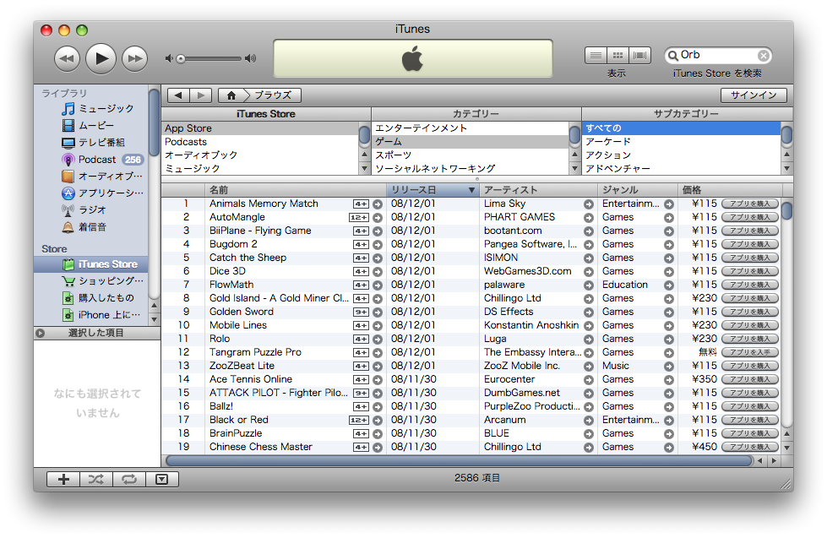This screenshot has width=827, height=538.
Task: Select すべての subcategory
Action: [681, 128]
